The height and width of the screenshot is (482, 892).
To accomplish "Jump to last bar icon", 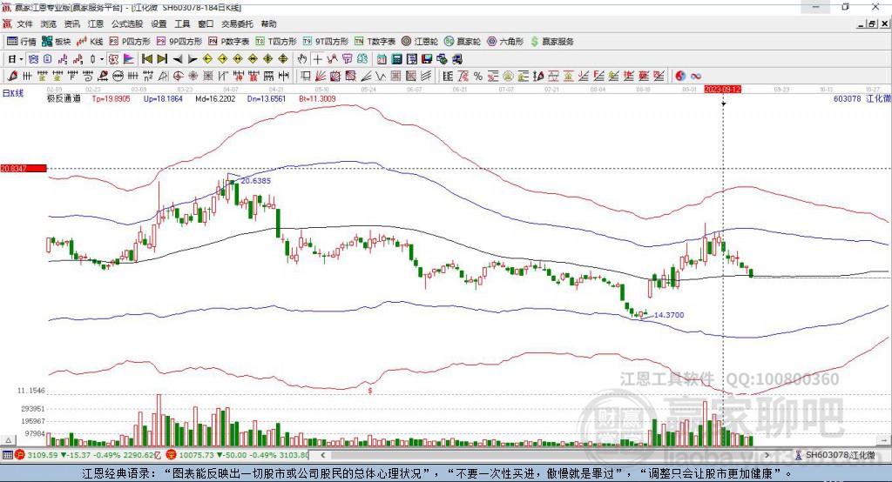I will click(162, 59).
